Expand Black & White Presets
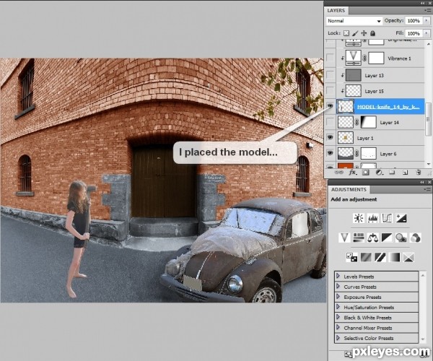 point(338,317)
